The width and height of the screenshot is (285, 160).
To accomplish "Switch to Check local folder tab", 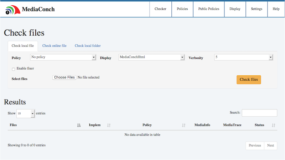I will click(88, 46).
